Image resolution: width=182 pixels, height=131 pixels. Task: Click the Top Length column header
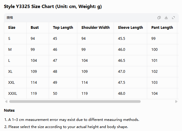(x=63, y=28)
